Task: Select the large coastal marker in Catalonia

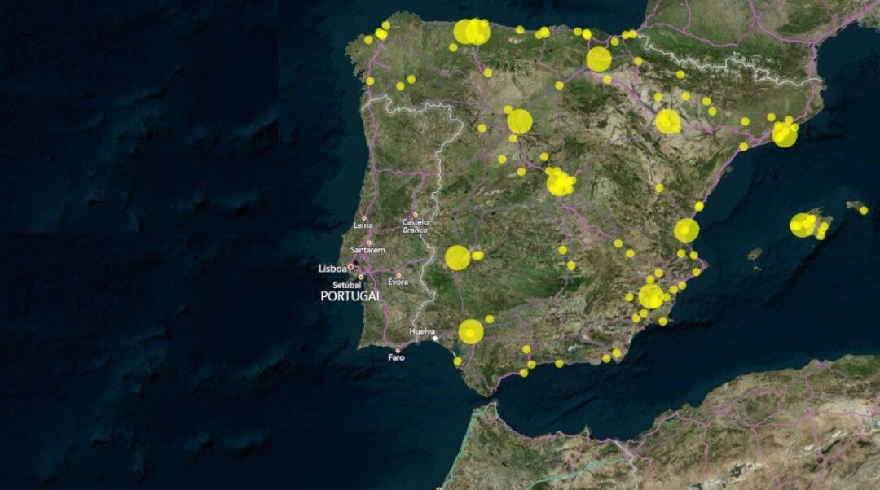Action: point(786,134)
